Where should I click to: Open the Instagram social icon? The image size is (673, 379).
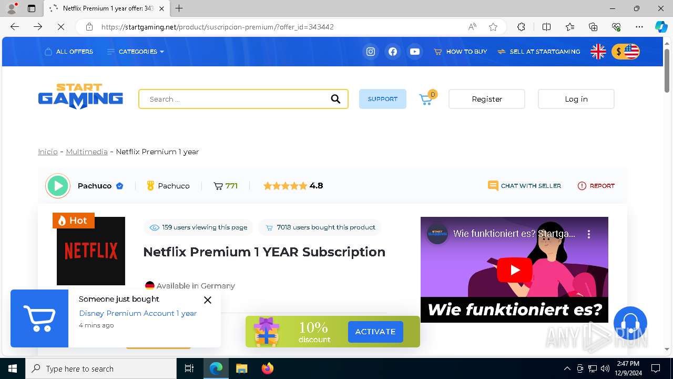click(371, 52)
